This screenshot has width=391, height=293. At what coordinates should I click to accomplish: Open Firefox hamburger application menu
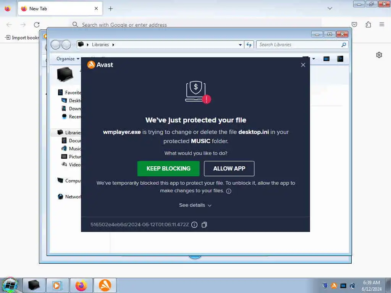[382, 24]
